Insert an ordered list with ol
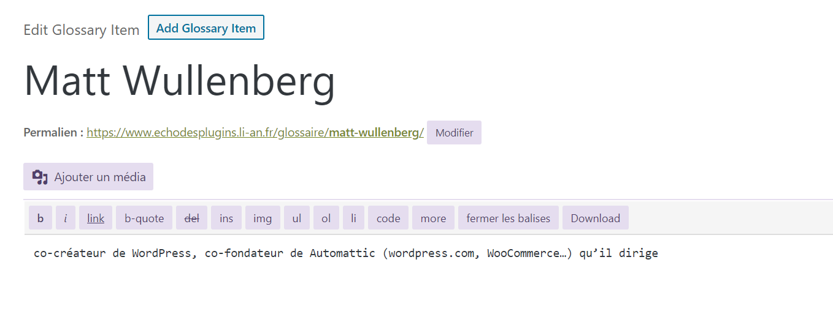The height and width of the screenshot is (336, 833). pyautogui.click(x=326, y=218)
